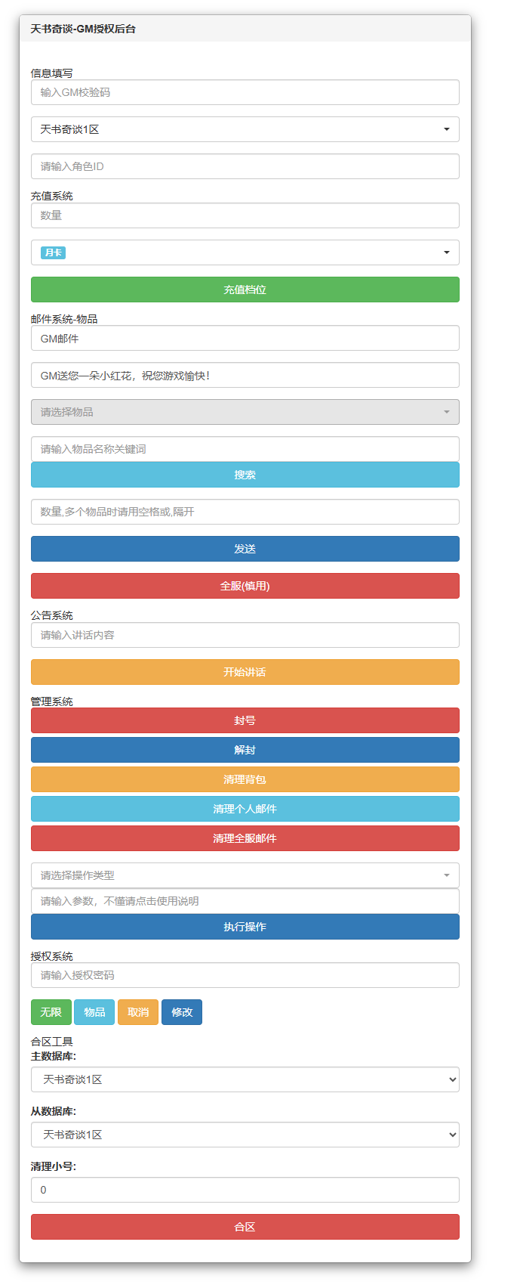
Task: Click the orange 取消 button
Action: tap(138, 1012)
